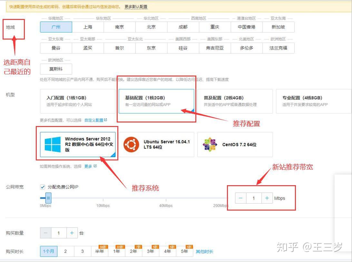The image size is (352, 262).
Task: Select the 3 months duration
Action: [x=83, y=251]
